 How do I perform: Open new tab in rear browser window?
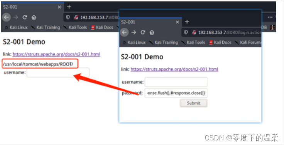[69, 7]
